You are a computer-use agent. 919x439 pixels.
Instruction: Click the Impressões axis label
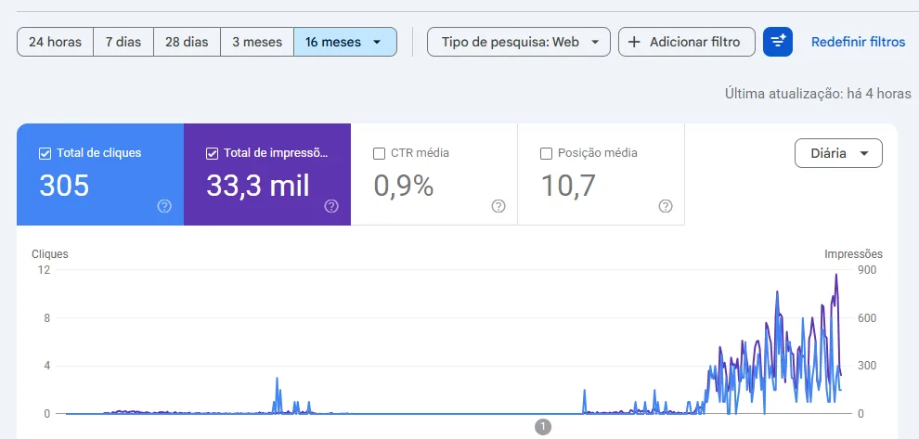pos(853,253)
